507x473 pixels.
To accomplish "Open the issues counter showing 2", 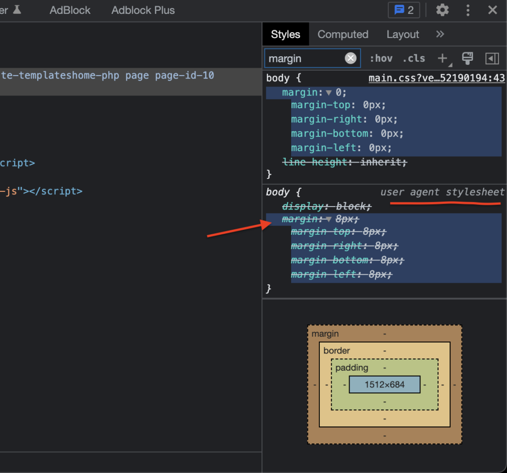I will pyautogui.click(x=404, y=10).
